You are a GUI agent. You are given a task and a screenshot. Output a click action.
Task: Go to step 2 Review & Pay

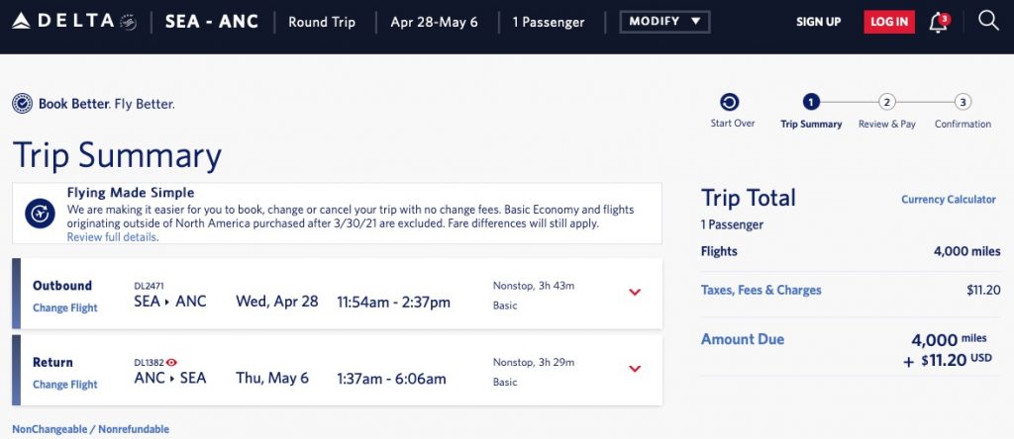coord(887,102)
